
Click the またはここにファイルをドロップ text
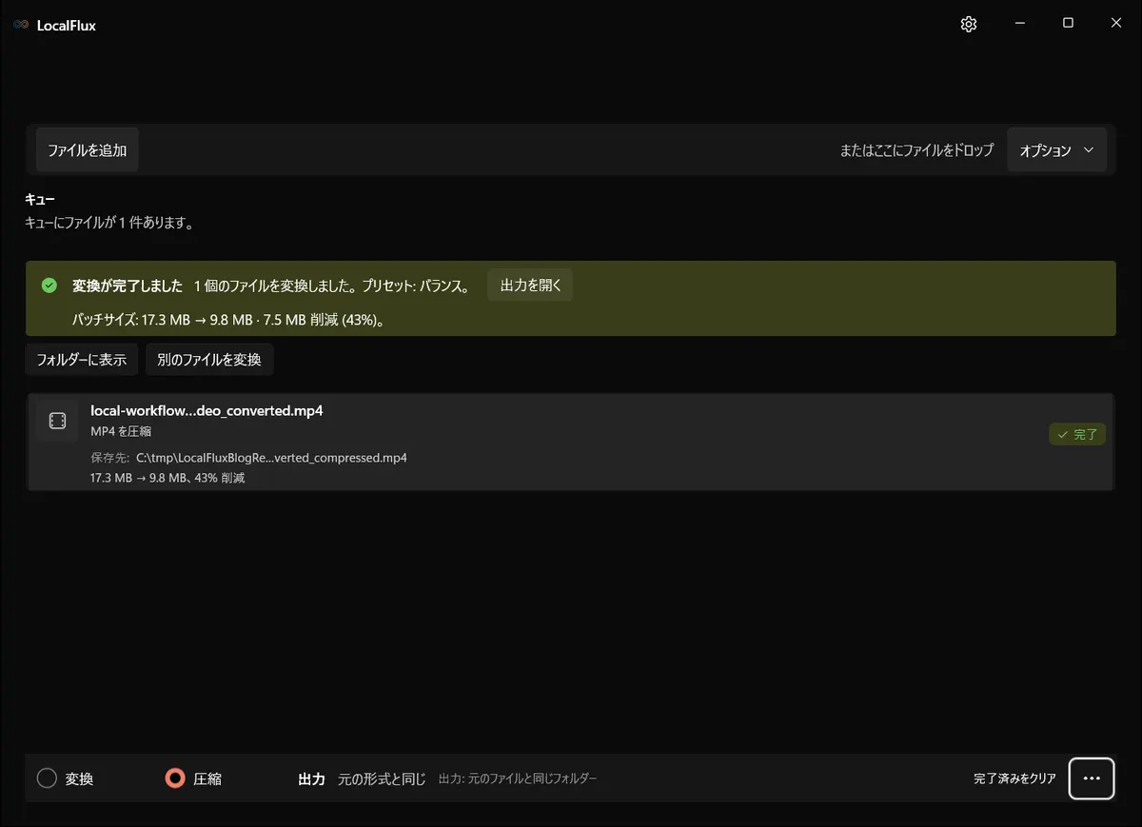pyautogui.click(x=916, y=150)
